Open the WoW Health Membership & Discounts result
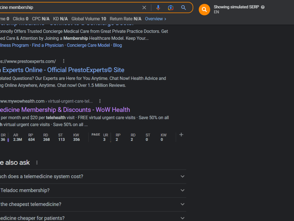 click(65, 110)
